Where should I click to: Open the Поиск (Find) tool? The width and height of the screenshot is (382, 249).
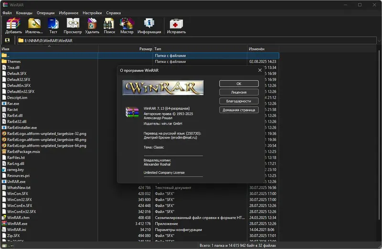tap(109, 26)
